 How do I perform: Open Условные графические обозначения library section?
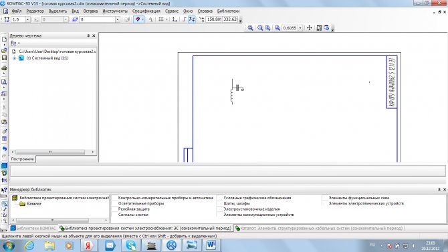click(257, 198)
